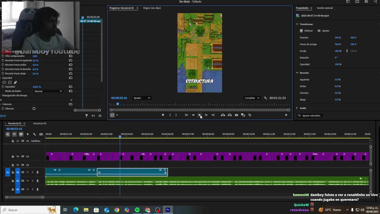Select the rectangle mask tool under Opacidad
The image size is (380, 214).
pos(10,82)
